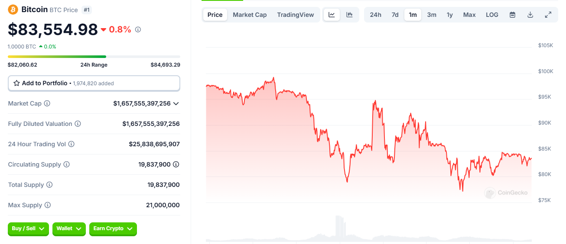Screen dimensions: 566x244
Task: Open the calendar date range picker
Action: point(512,15)
